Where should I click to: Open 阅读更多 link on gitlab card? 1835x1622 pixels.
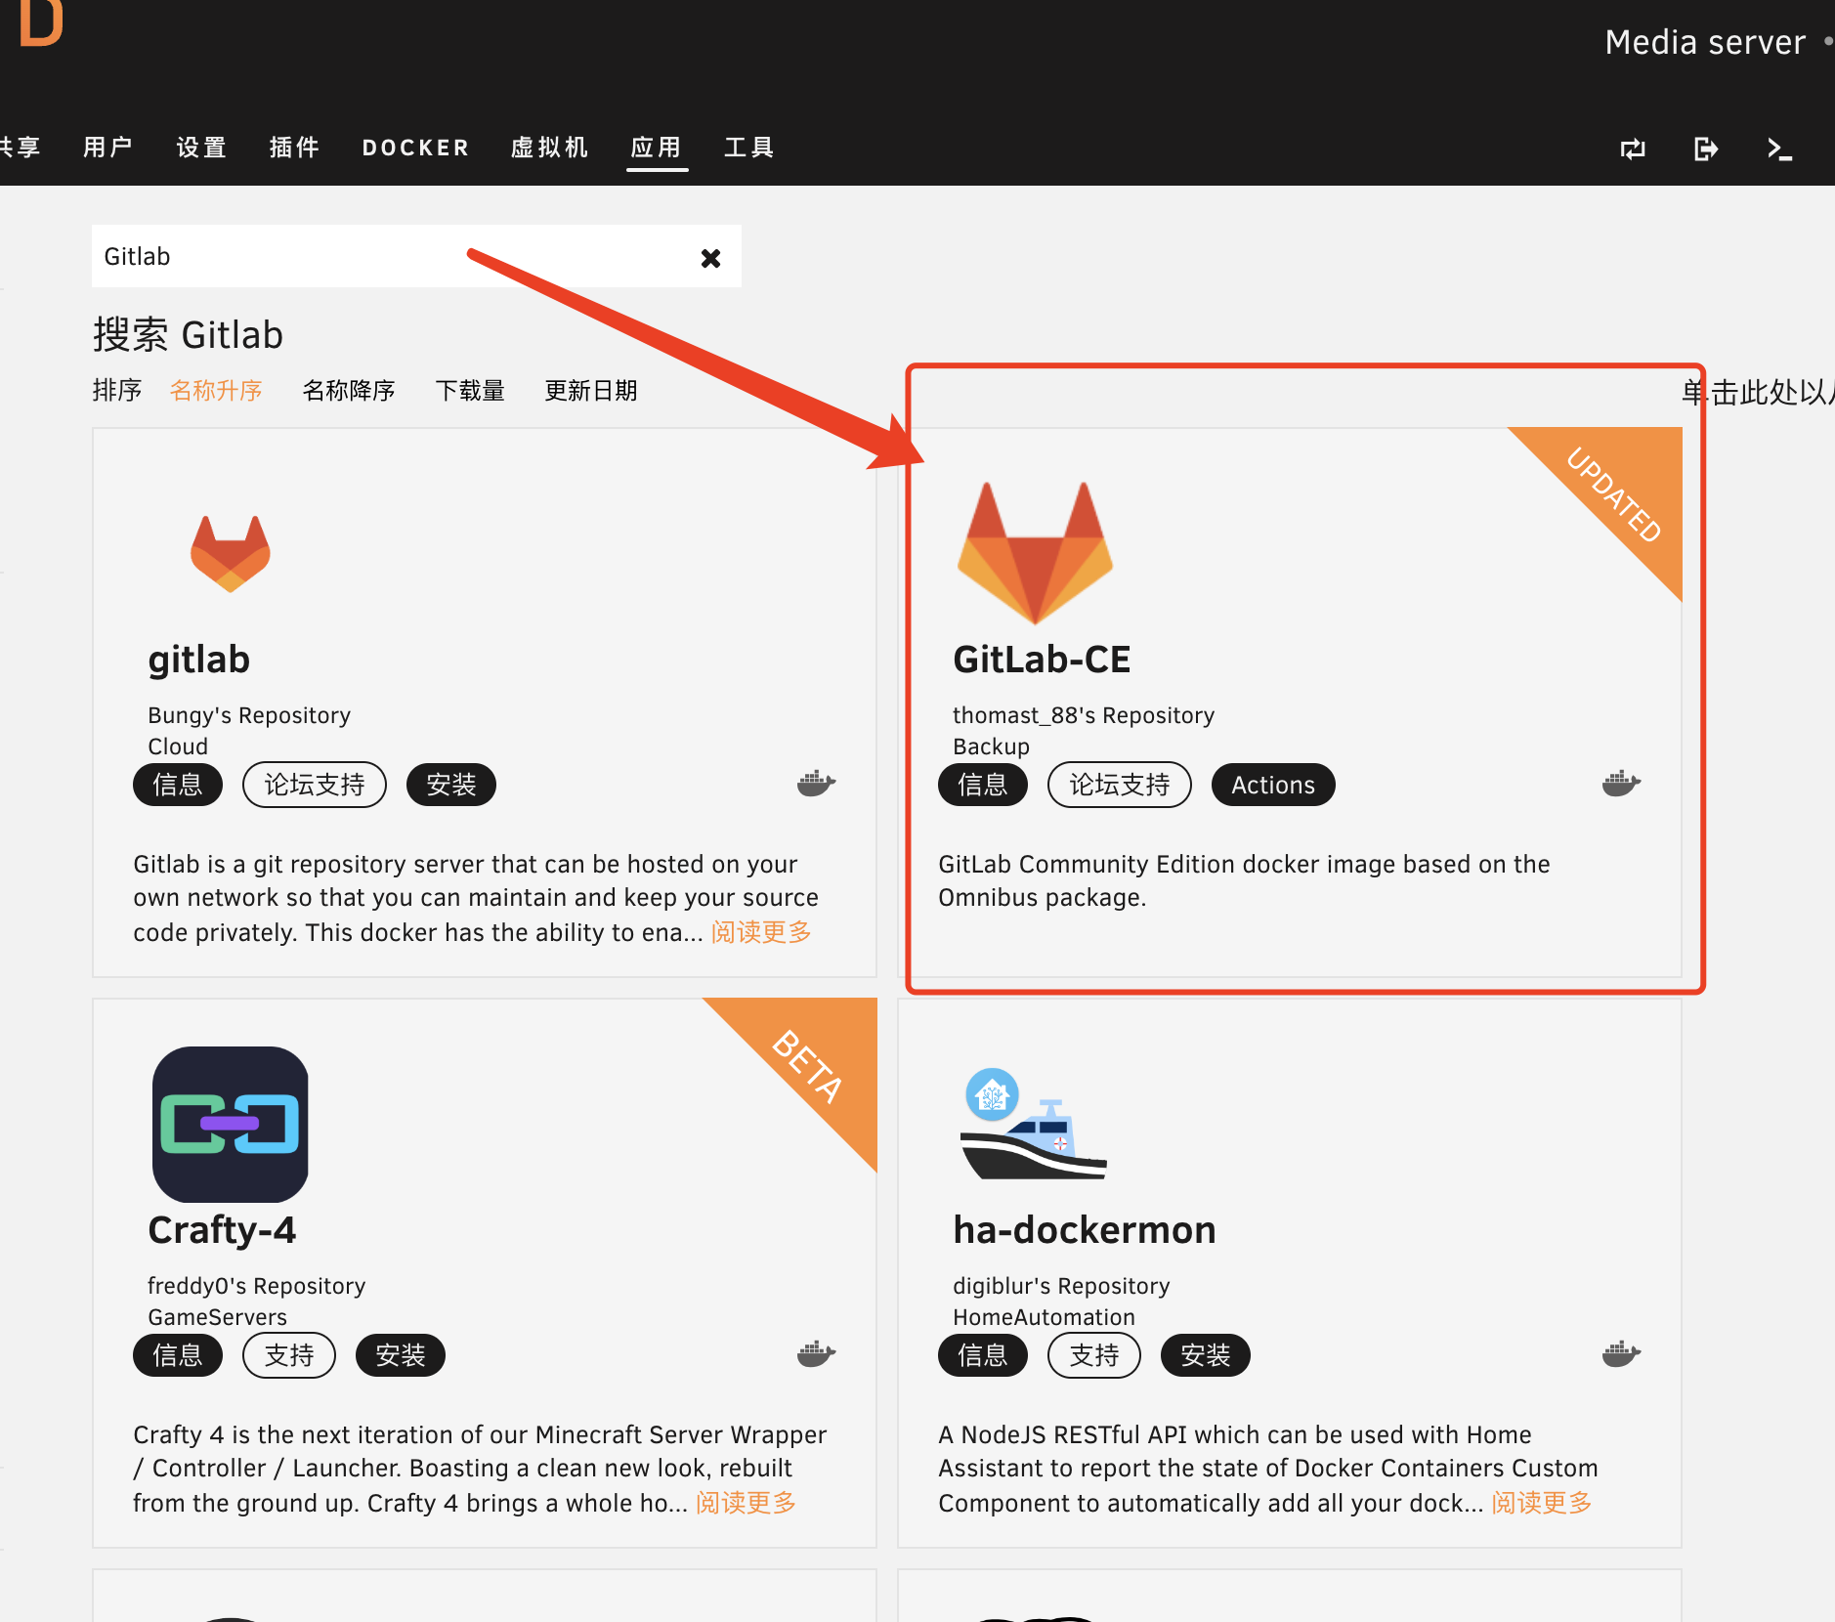point(761,932)
